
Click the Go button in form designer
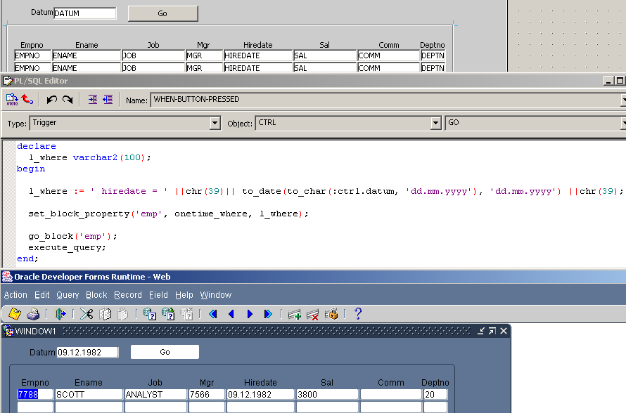click(162, 13)
